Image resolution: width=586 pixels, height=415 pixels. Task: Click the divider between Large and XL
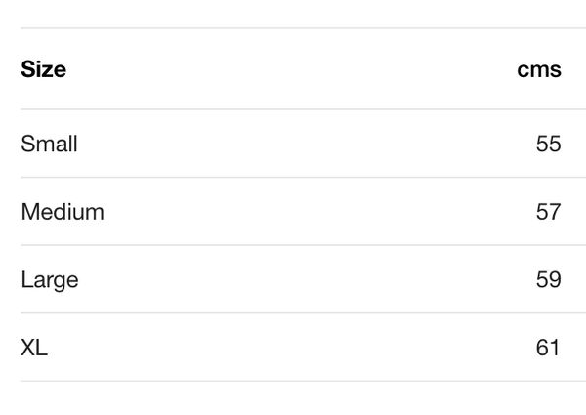point(293,313)
